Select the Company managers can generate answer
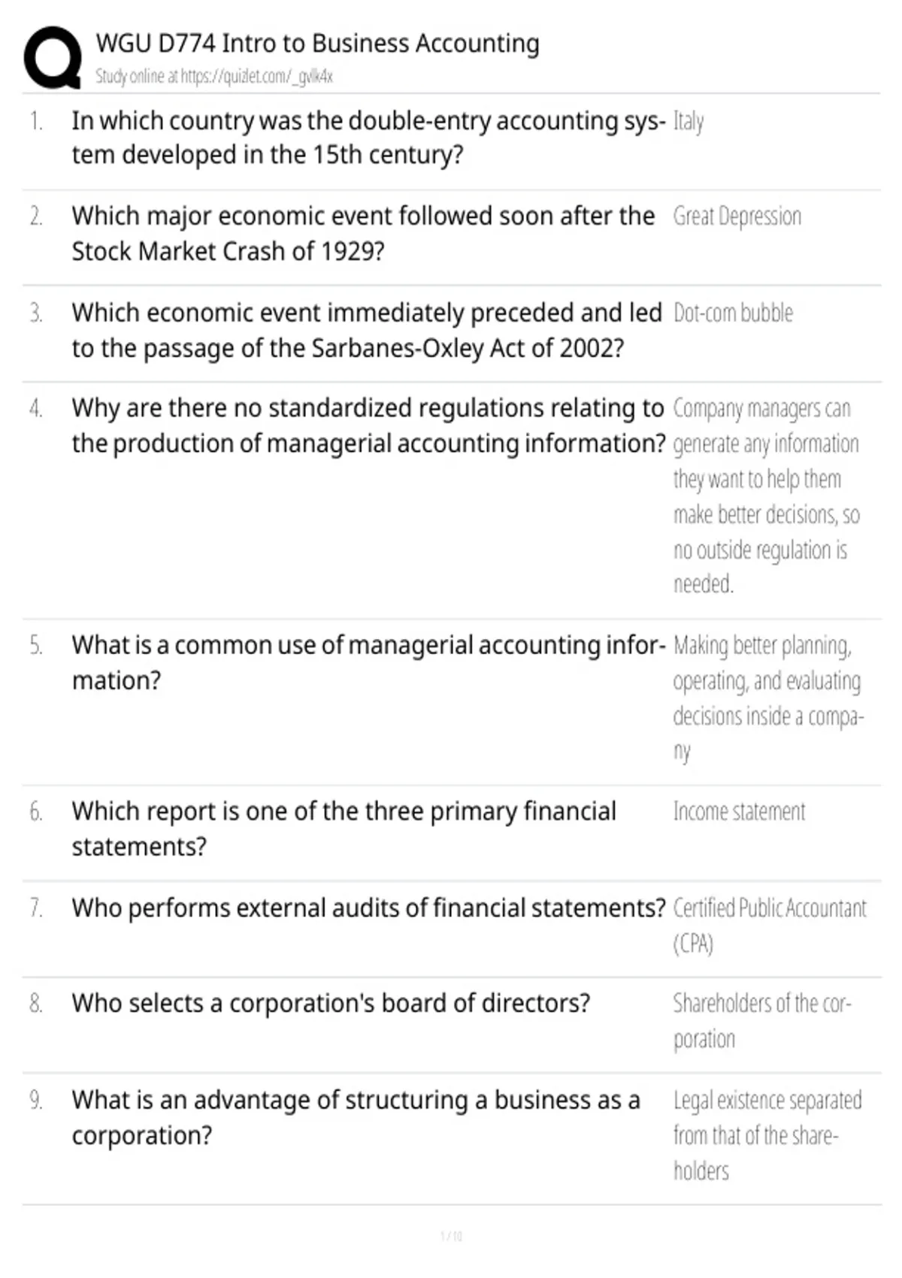Viewport: 902px width, 1278px height. click(x=767, y=496)
